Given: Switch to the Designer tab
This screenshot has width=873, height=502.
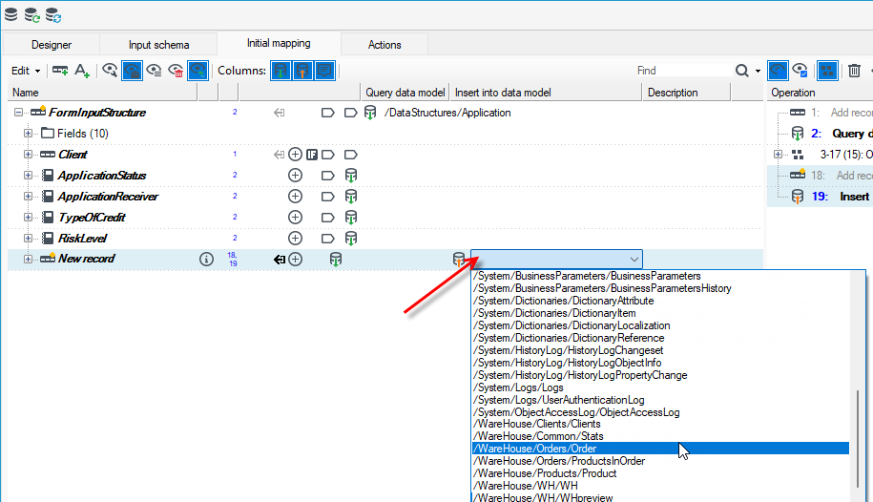Looking at the screenshot, I should pyautogui.click(x=52, y=45).
